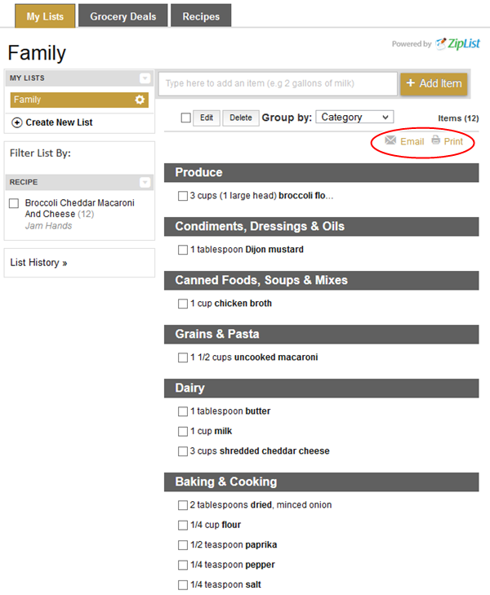490x595 pixels.
Task: Click the printer Print icon
Action: [436, 140]
